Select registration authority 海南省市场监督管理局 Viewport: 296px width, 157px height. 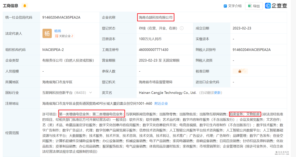[x=156, y=82]
